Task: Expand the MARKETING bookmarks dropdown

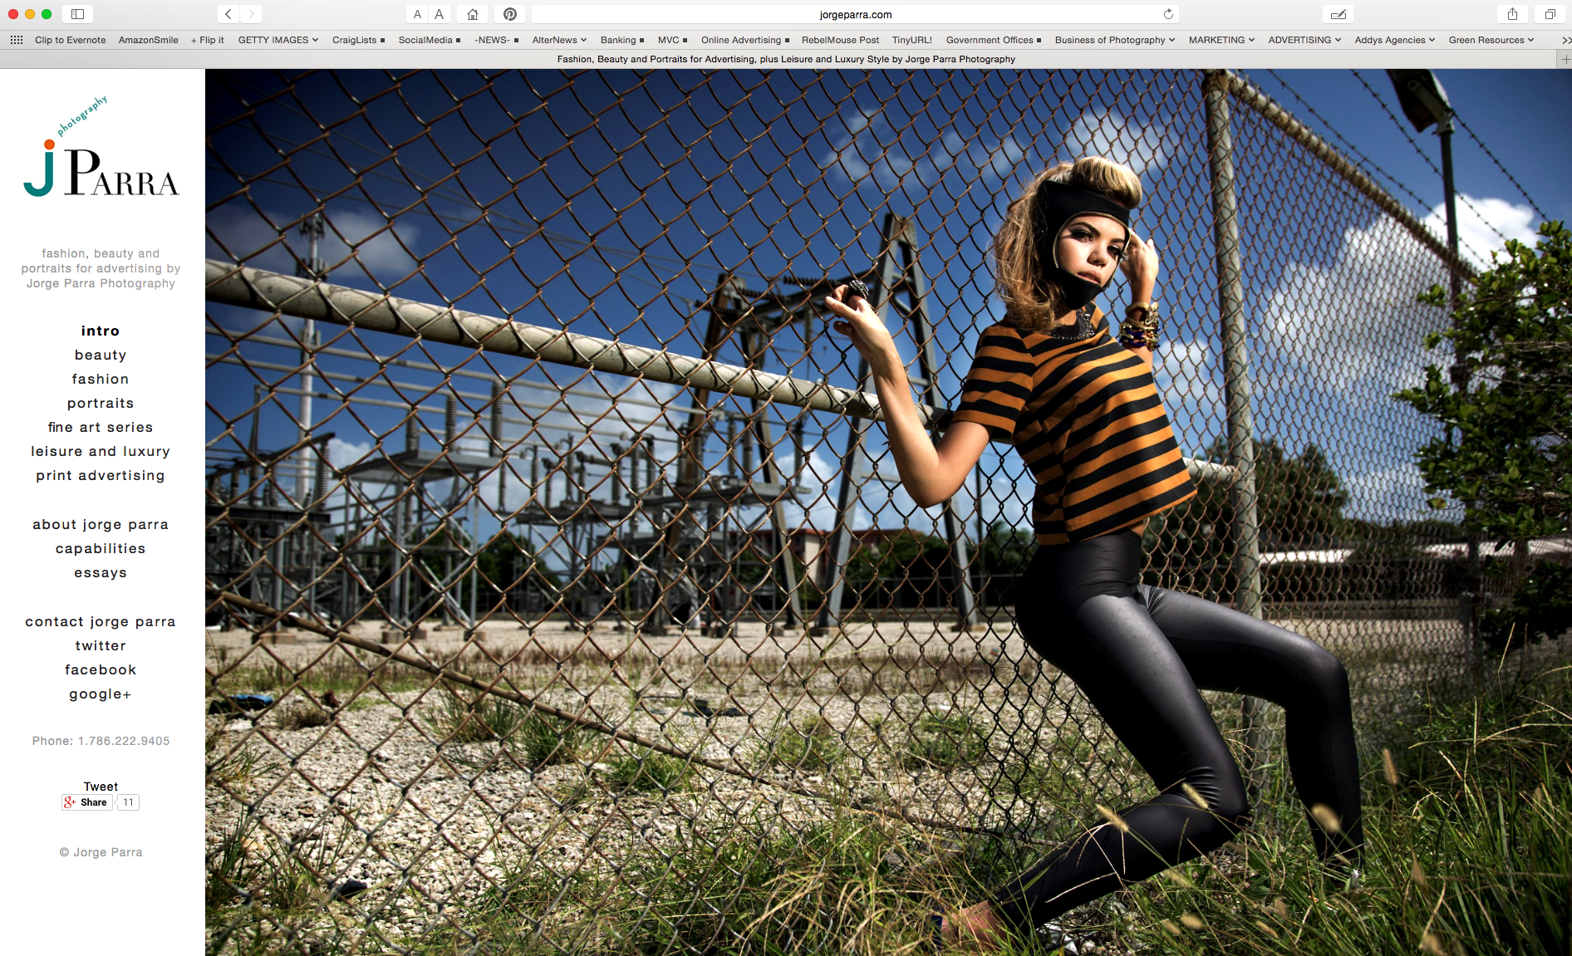Action: tap(1221, 40)
